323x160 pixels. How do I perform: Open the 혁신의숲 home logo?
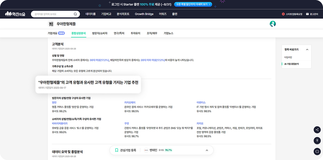tap(15, 14)
